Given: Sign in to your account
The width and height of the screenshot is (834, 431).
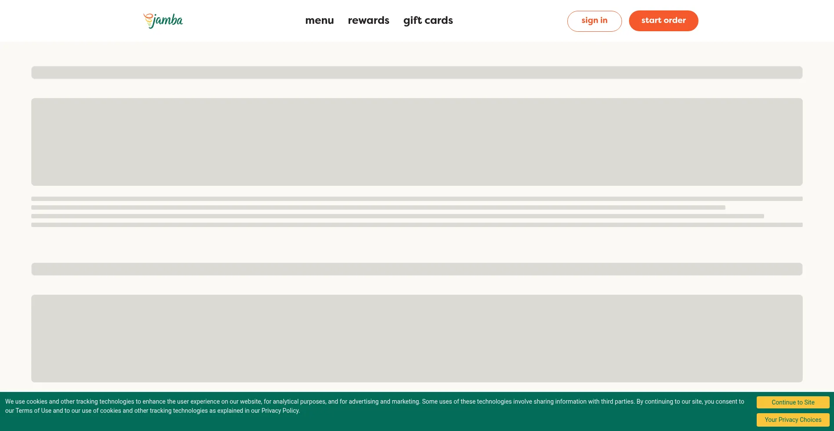Looking at the screenshot, I should 594,21.
